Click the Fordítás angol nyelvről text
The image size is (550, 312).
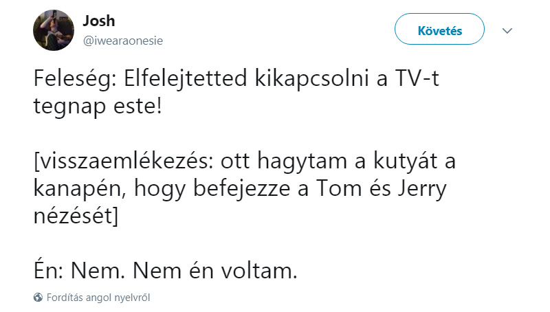pyautogui.click(x=98, y=298)
